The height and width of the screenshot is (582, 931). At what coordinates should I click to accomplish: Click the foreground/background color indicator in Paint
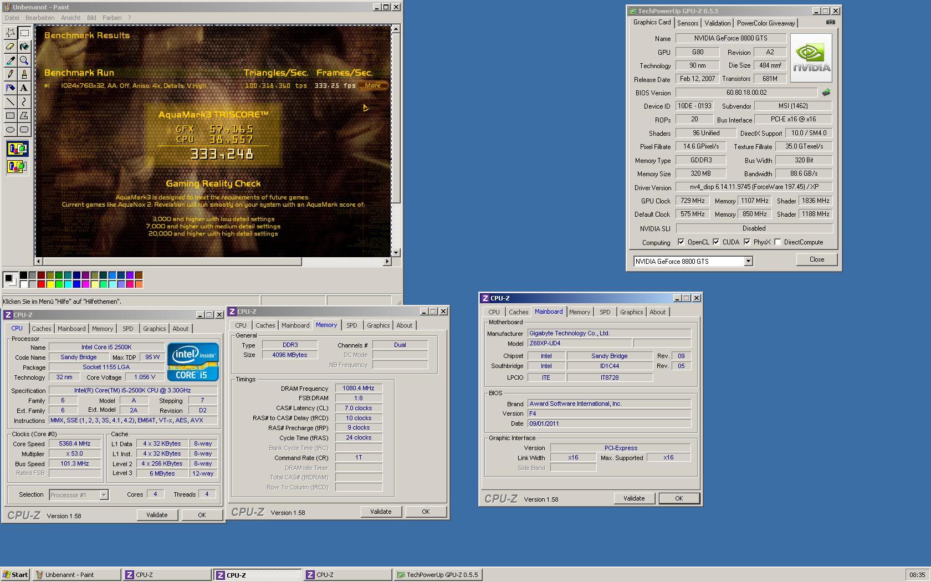click(x=11, y=279)
